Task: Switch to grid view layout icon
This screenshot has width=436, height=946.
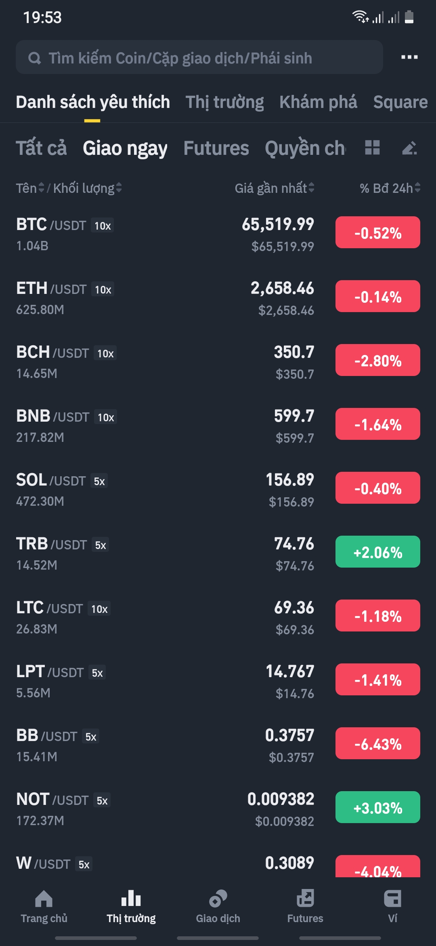Action: (x=372, y=148)
